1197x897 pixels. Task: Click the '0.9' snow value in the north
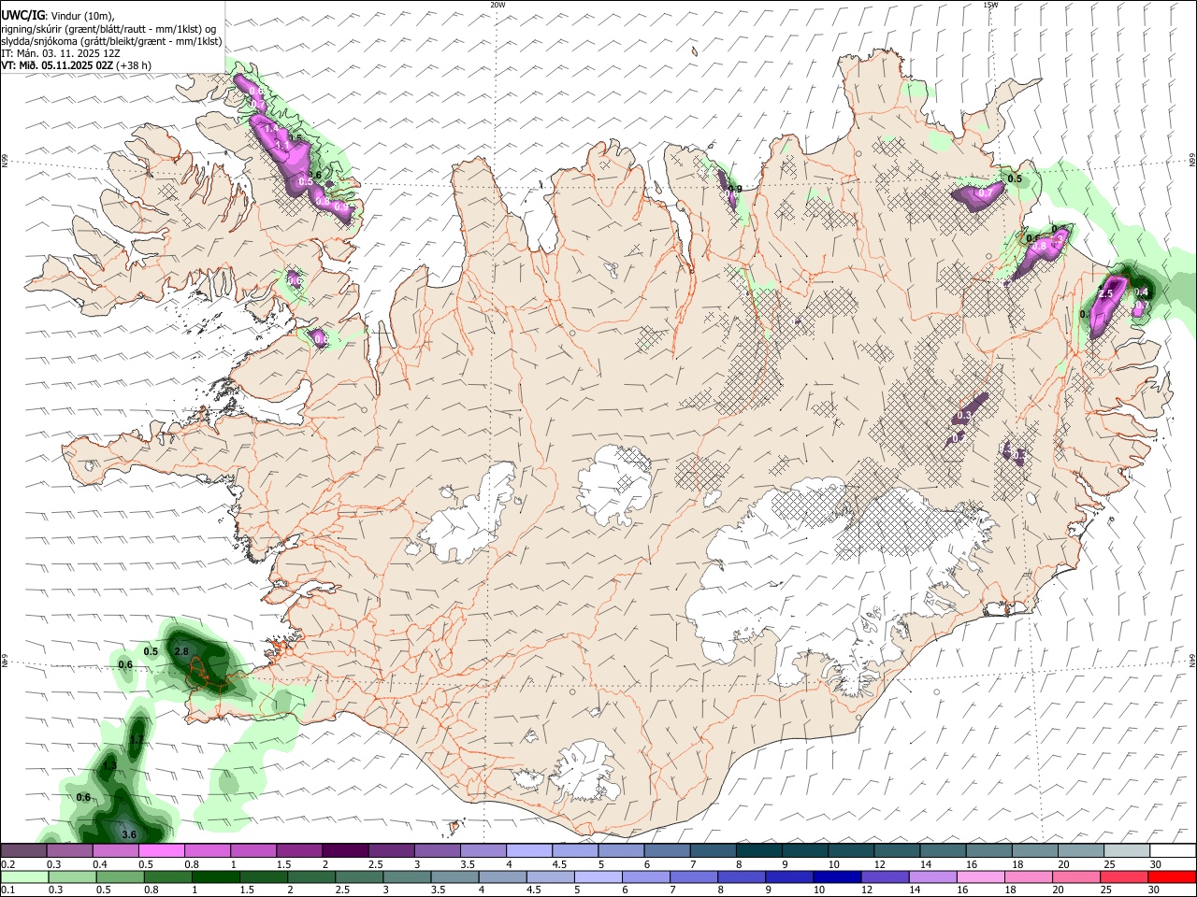[x=734, y=189]
